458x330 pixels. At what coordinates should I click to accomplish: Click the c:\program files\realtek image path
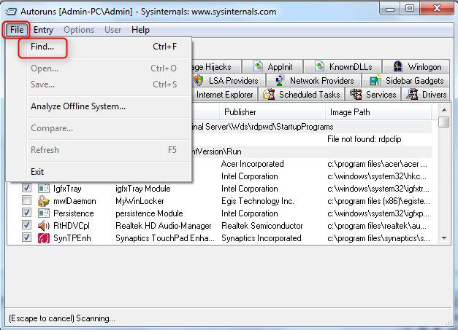coord(377,226)
